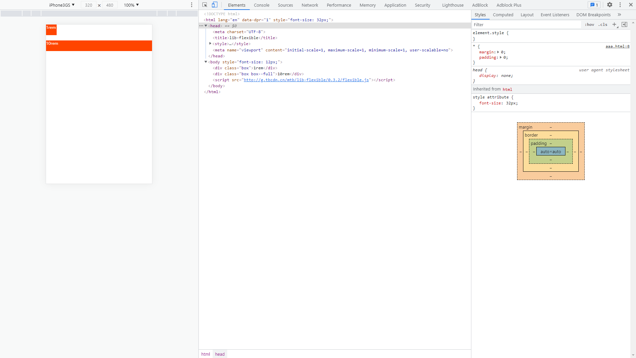The height and width of the screenshot is (358, 636).
Task: Open the iPhone3GS device dropdown
Action: 62,5
